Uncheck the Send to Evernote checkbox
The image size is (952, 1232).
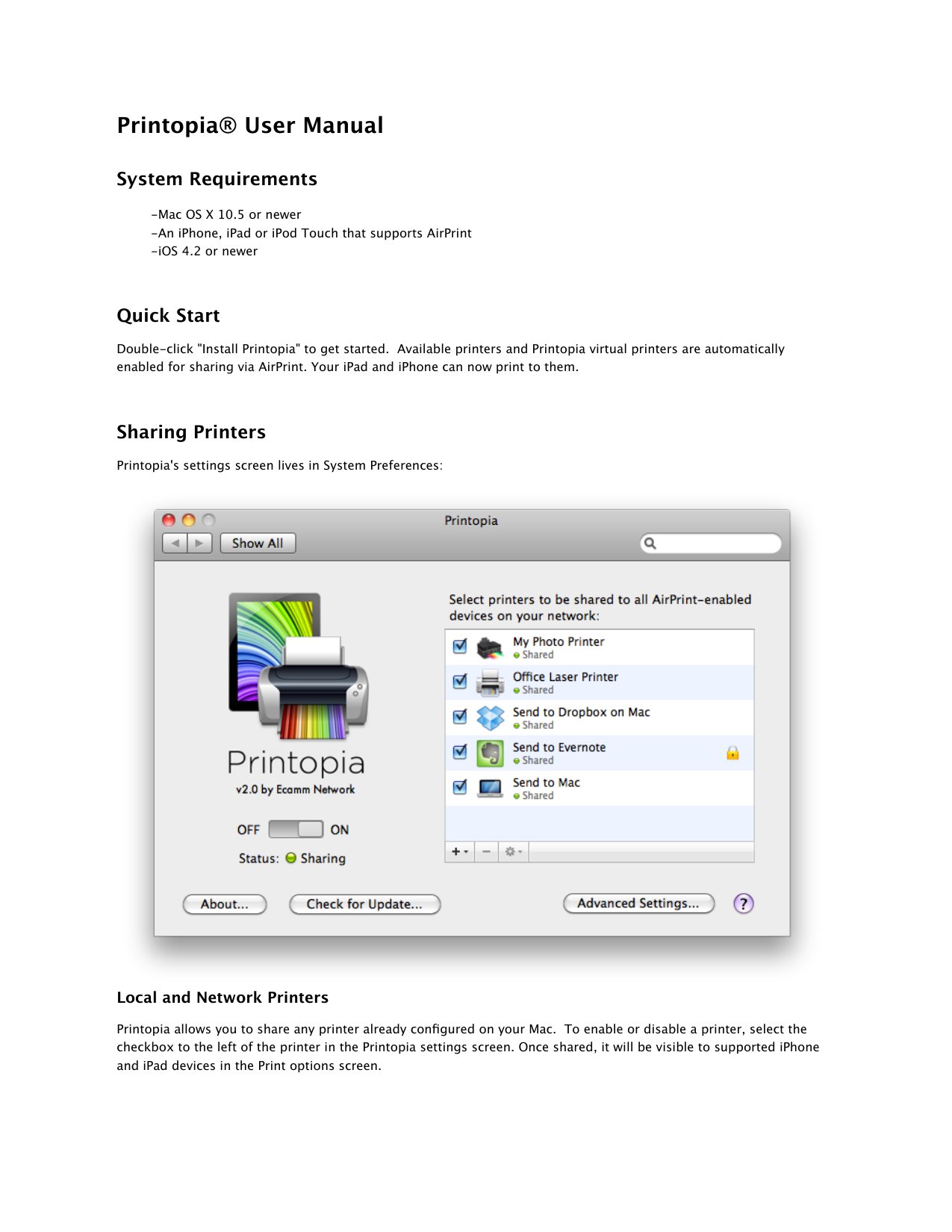pos(460,751)
